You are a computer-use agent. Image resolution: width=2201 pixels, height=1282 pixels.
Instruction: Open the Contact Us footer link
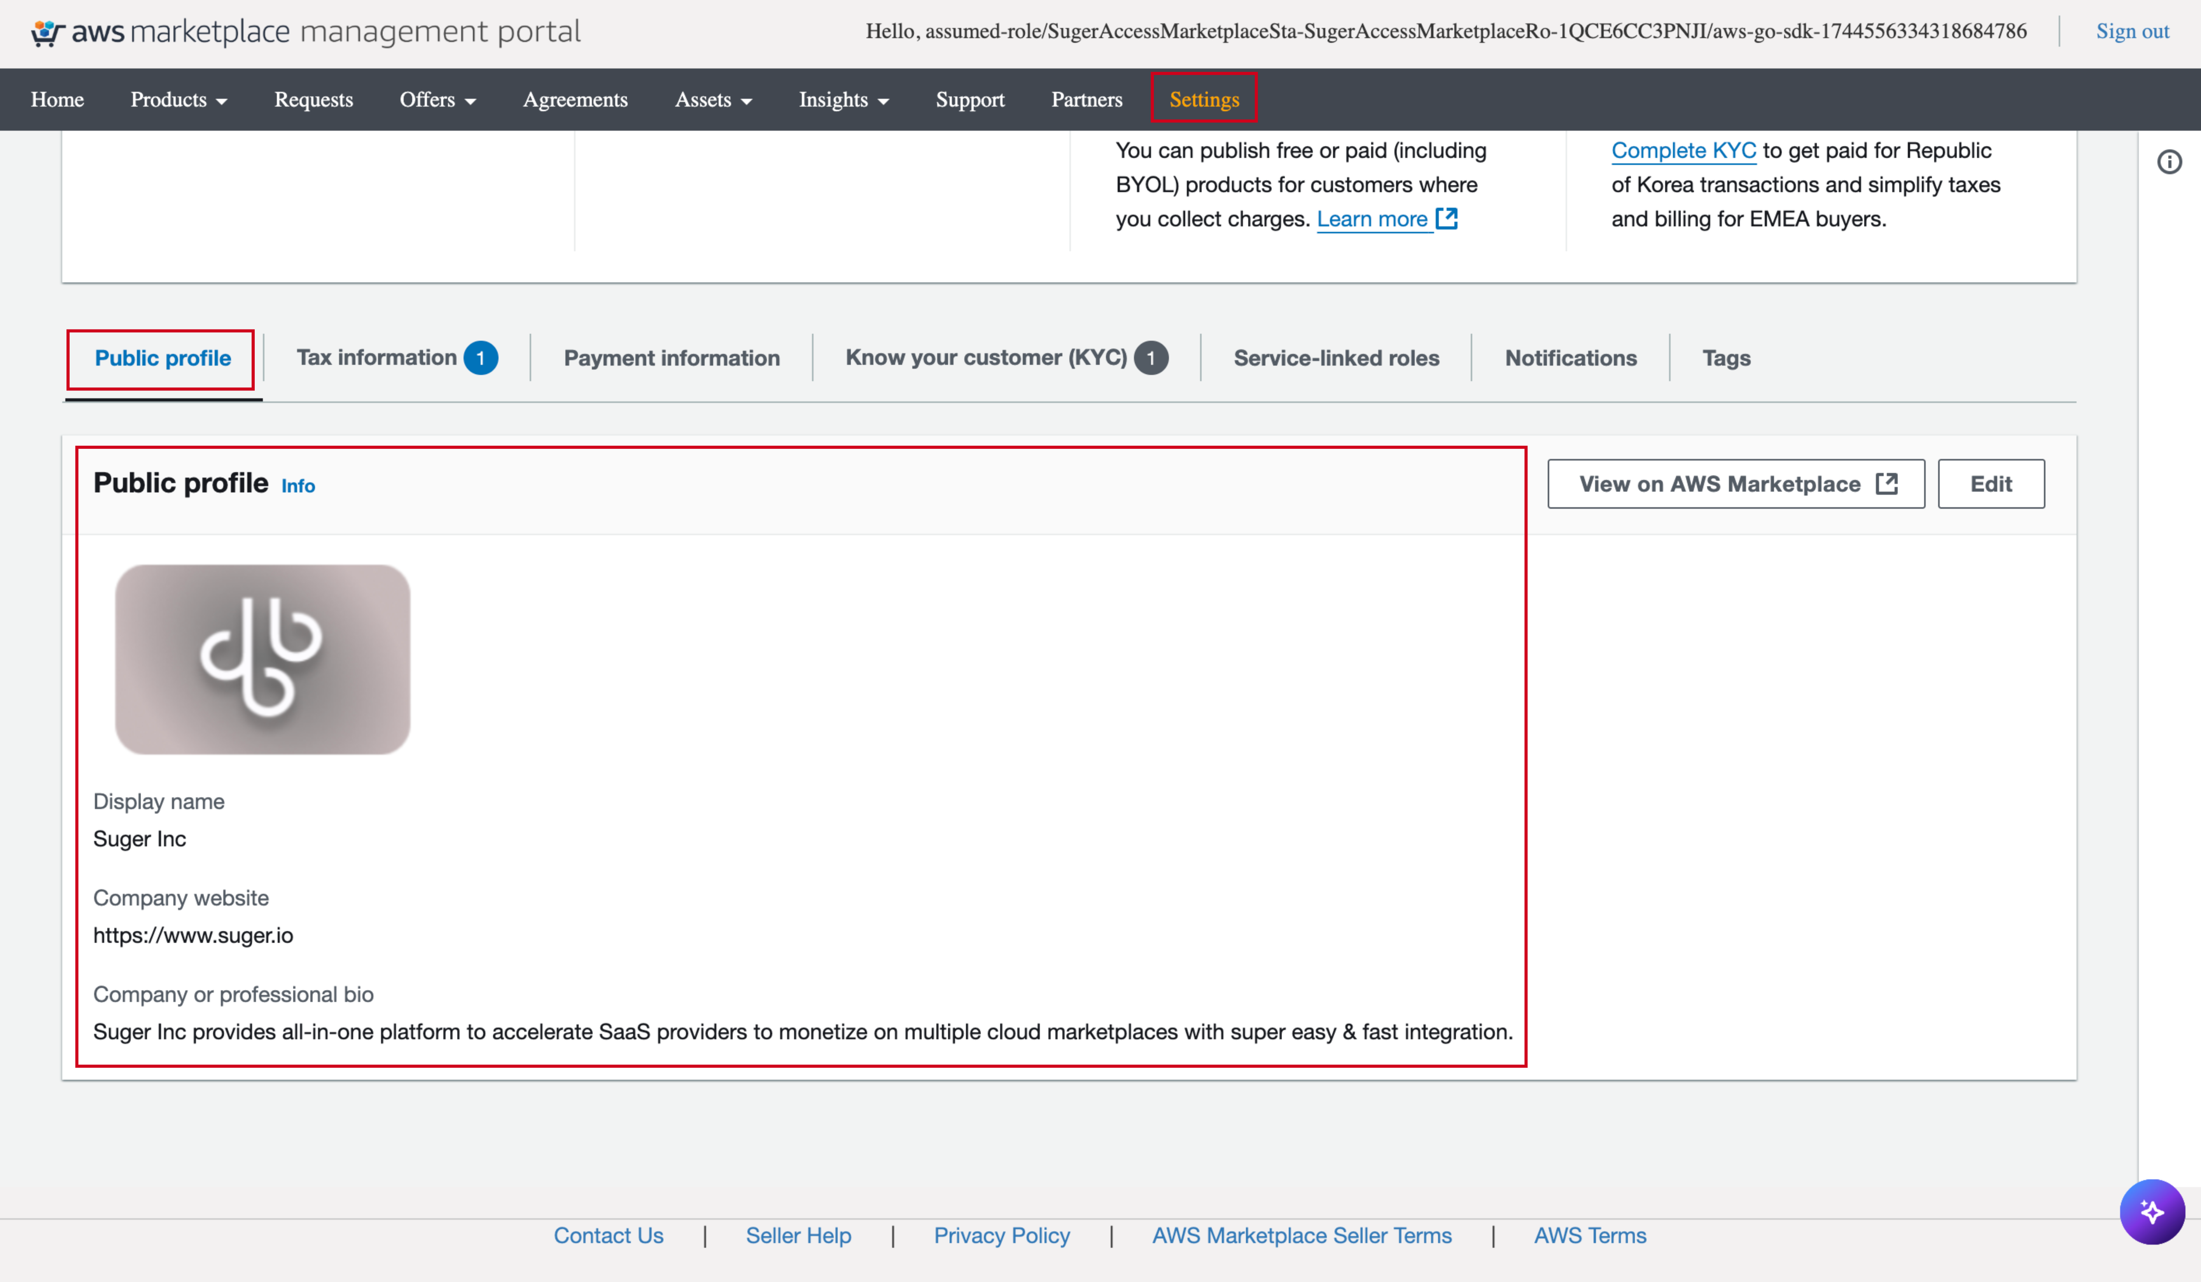click(609, 1236)
